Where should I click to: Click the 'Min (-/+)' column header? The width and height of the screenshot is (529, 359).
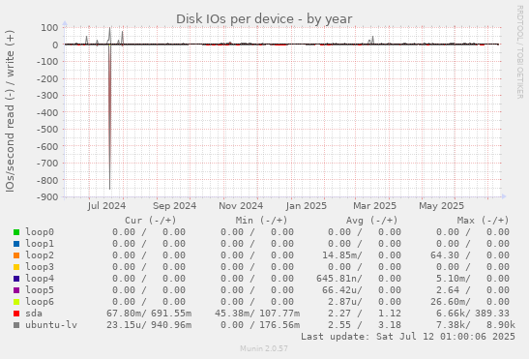261,221
